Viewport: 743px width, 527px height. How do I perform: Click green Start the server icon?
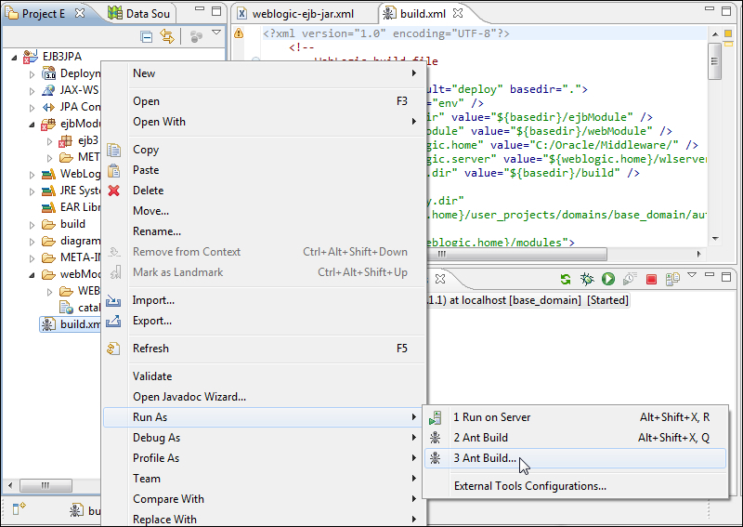608,279
